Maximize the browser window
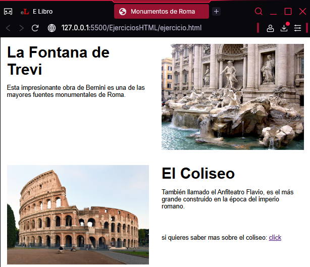 click(288, 12)
